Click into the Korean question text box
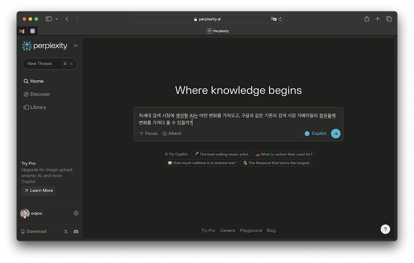The height and width of the screenshot is (263, 414). pos(238,119)
